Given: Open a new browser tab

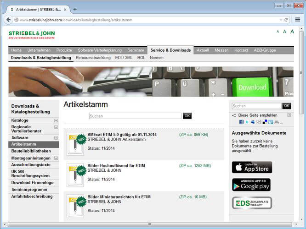Looking at the screenshot, I should point(75,9).
